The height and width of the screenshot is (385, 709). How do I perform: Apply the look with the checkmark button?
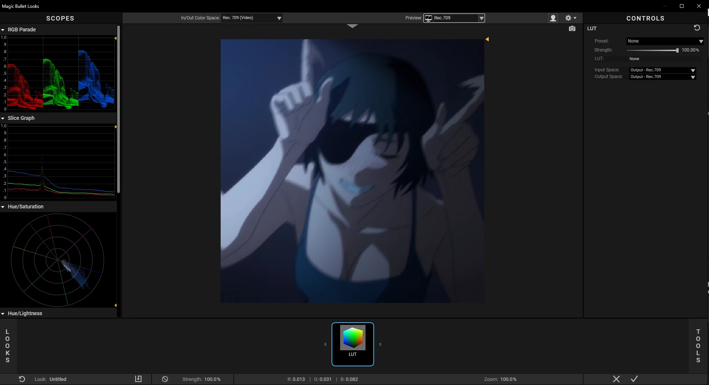click(634, 379)
